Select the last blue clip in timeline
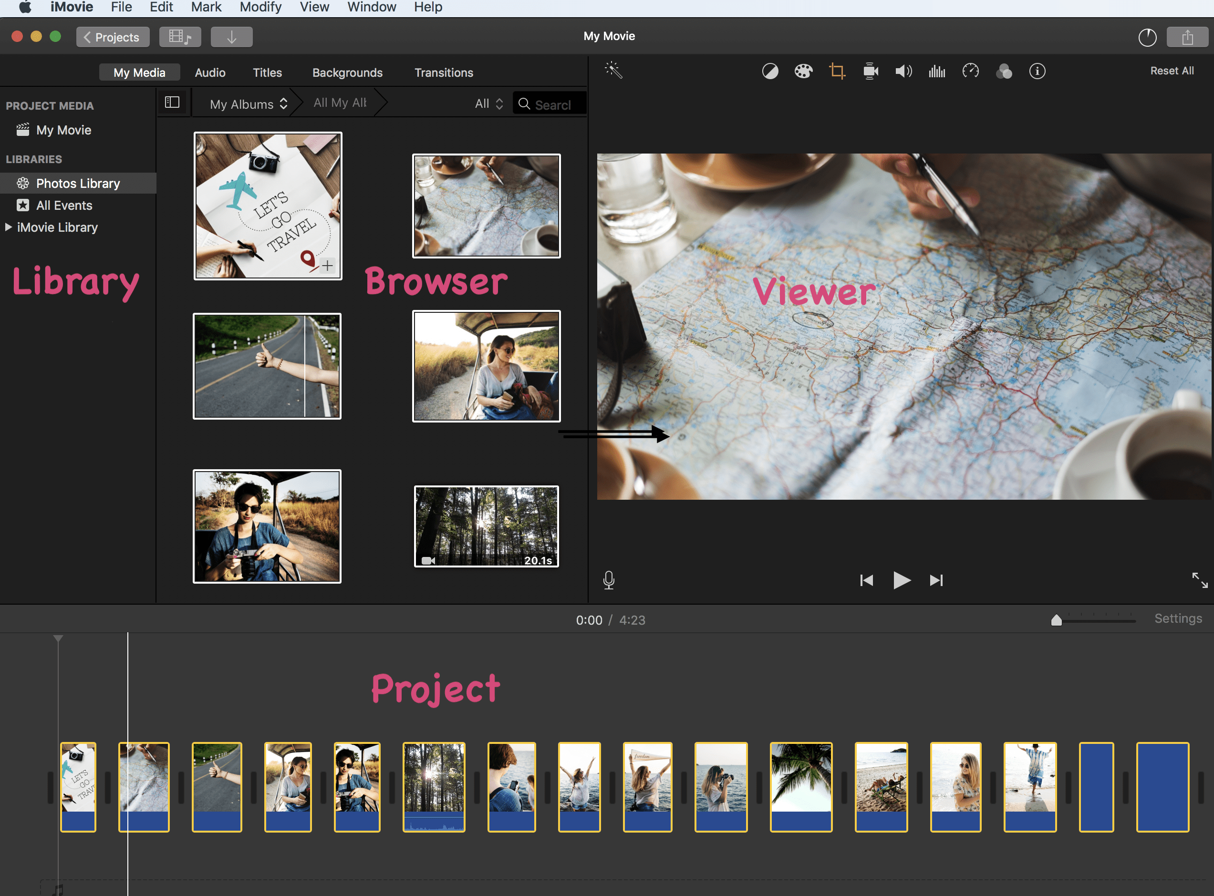 [1163, 787]
